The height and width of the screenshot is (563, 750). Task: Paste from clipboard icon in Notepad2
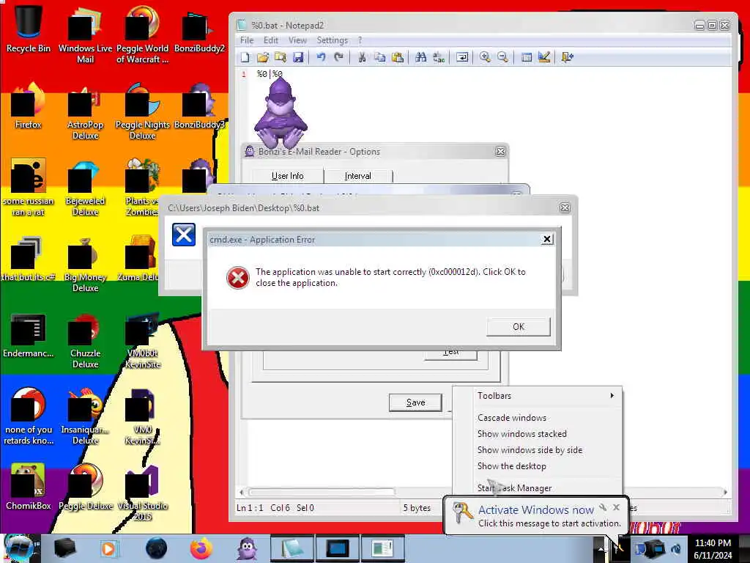point(398,57)
